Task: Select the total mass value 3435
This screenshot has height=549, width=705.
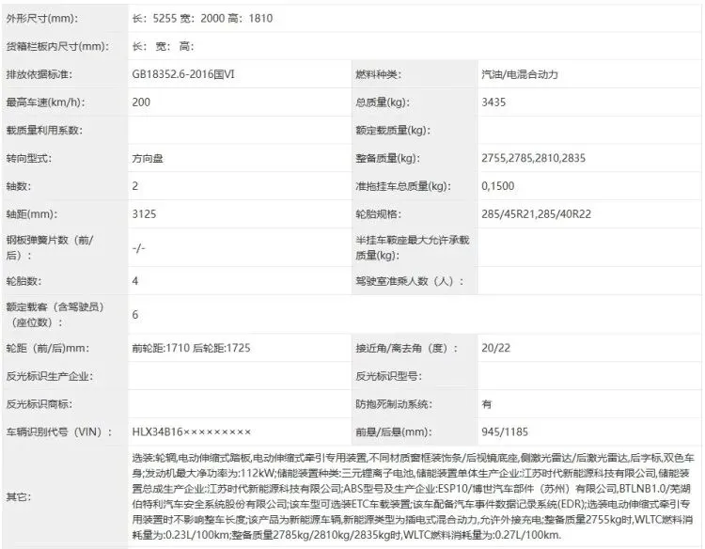Action: pos(493,102)
